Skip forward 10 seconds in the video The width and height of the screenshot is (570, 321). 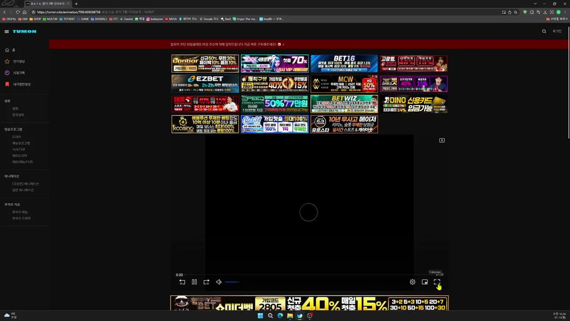[206, 282]
